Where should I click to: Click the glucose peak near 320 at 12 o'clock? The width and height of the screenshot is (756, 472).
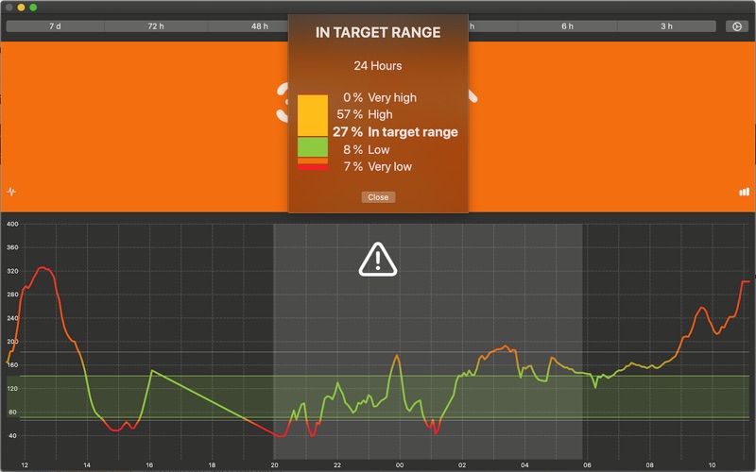[42, 267]
